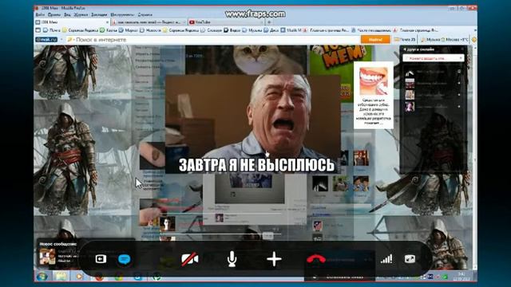Screen dimensions: 511x287
Task: Open the Справка menu in Firefox
Action: coord(145,14)
